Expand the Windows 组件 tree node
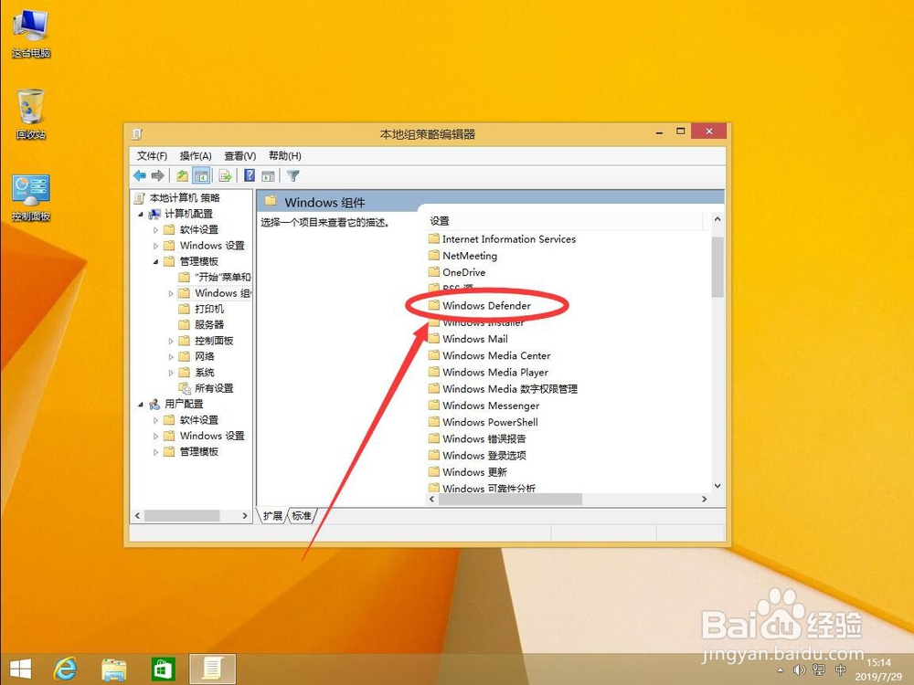914x685 pixels. pyautogui.click(x=171, y=293)
